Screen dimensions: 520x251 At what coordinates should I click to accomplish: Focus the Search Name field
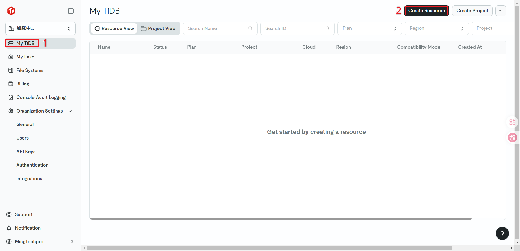click(x=220, y=28)
